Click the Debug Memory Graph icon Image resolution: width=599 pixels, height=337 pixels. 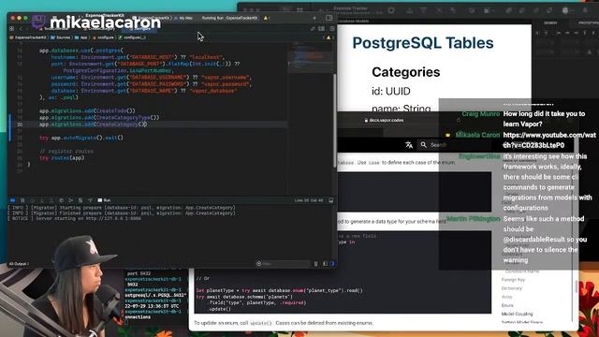click(x=71, y=200)
